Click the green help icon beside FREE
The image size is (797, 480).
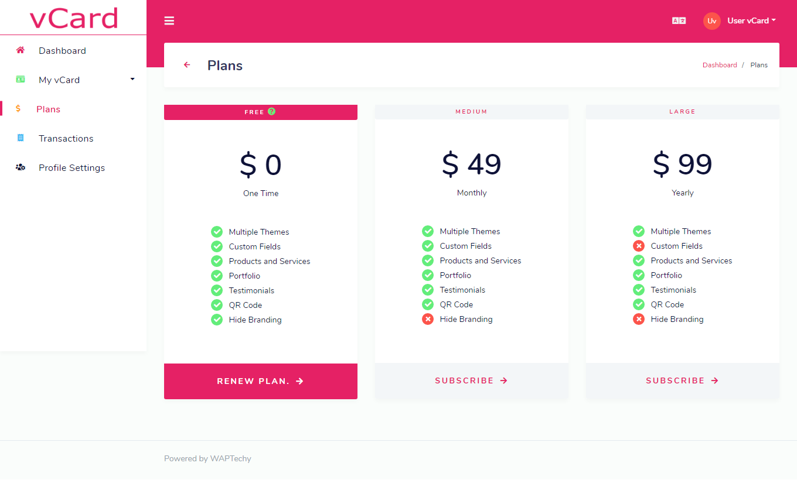[x=271, y=112]
